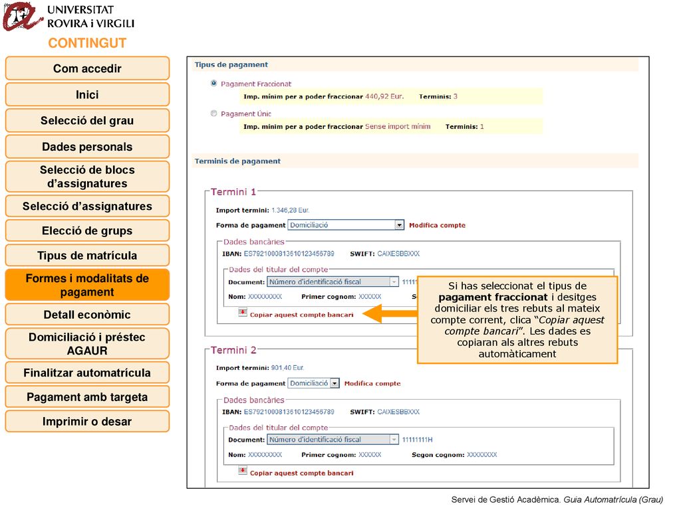This screenshot has width=681, height=510.
Task: Click Pagament Fraccionat label
Action: coord(256,84)
